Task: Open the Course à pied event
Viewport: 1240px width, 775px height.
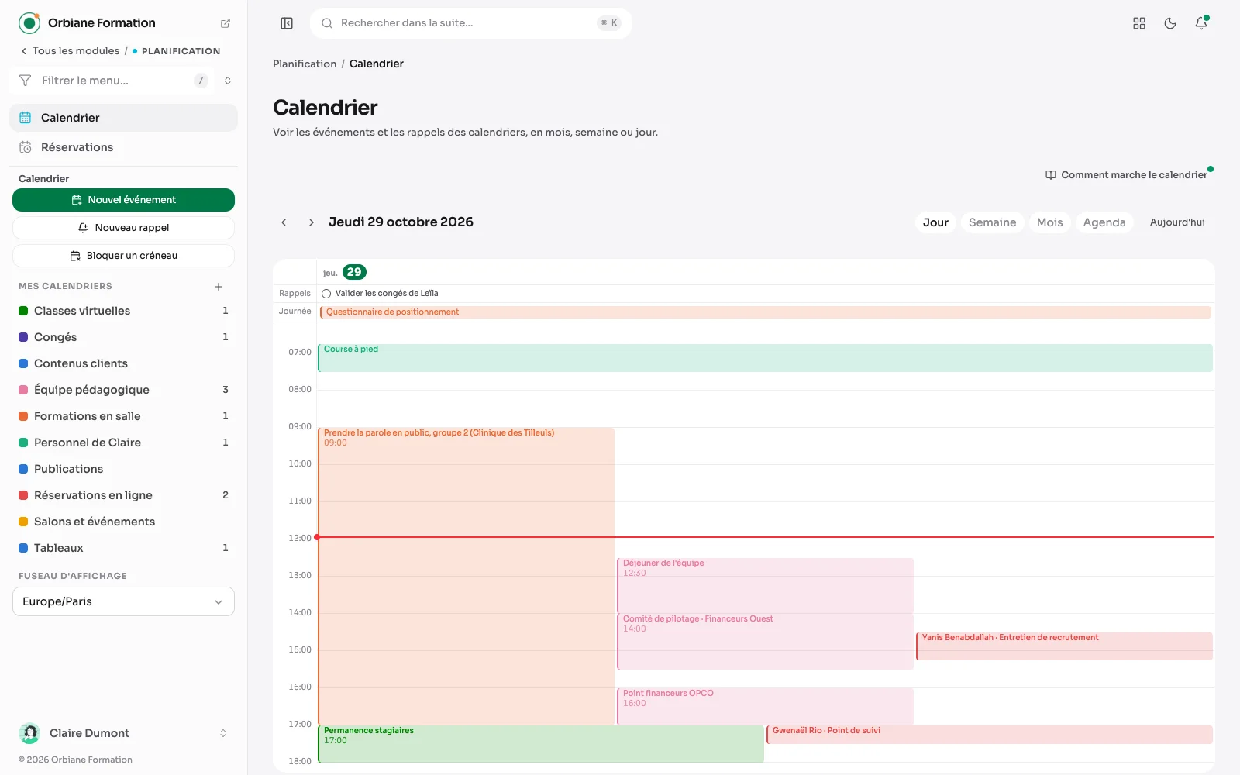Action: point(765,358)
